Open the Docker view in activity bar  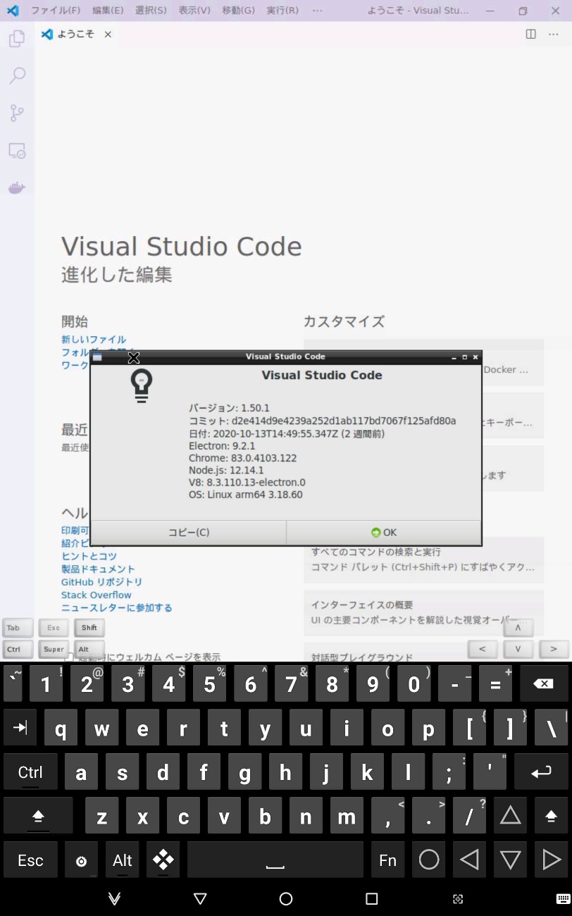tap(17, 187)
